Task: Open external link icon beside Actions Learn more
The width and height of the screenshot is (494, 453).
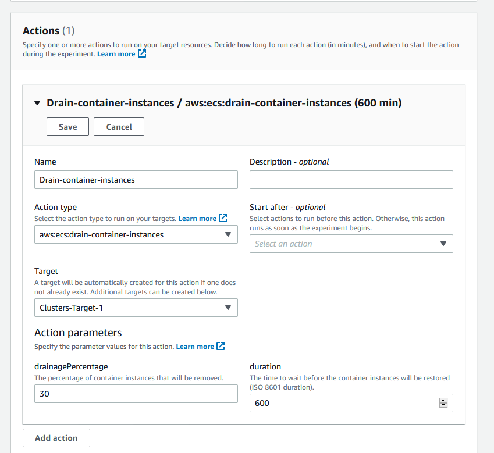Action: [142, 54]
